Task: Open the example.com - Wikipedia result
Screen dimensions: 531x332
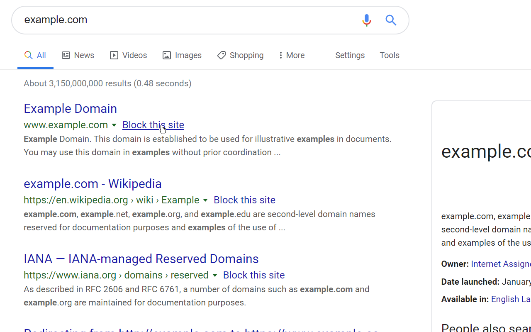Action: click(93, 184)
